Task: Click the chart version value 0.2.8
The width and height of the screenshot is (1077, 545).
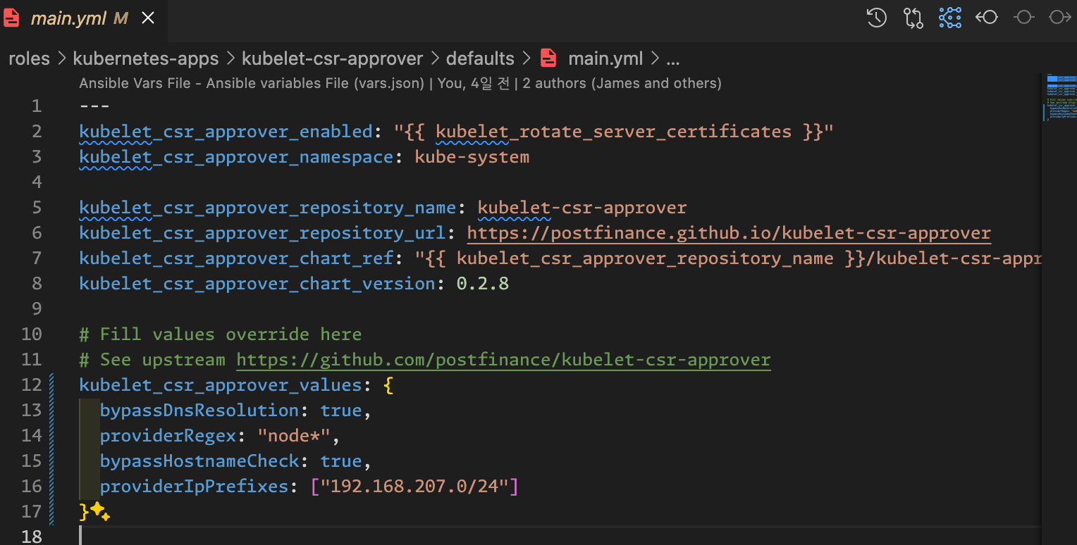Action: 483,283
